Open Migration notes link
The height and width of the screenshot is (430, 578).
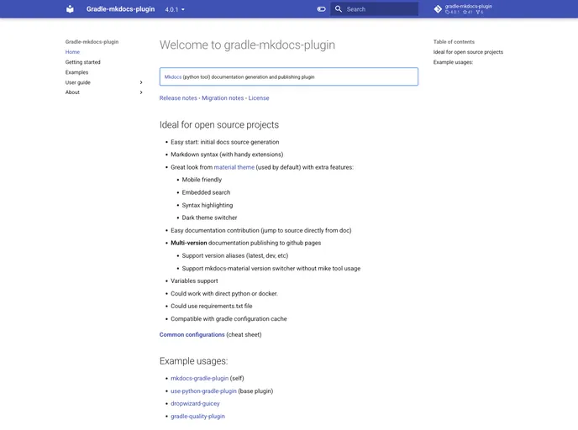223,98
